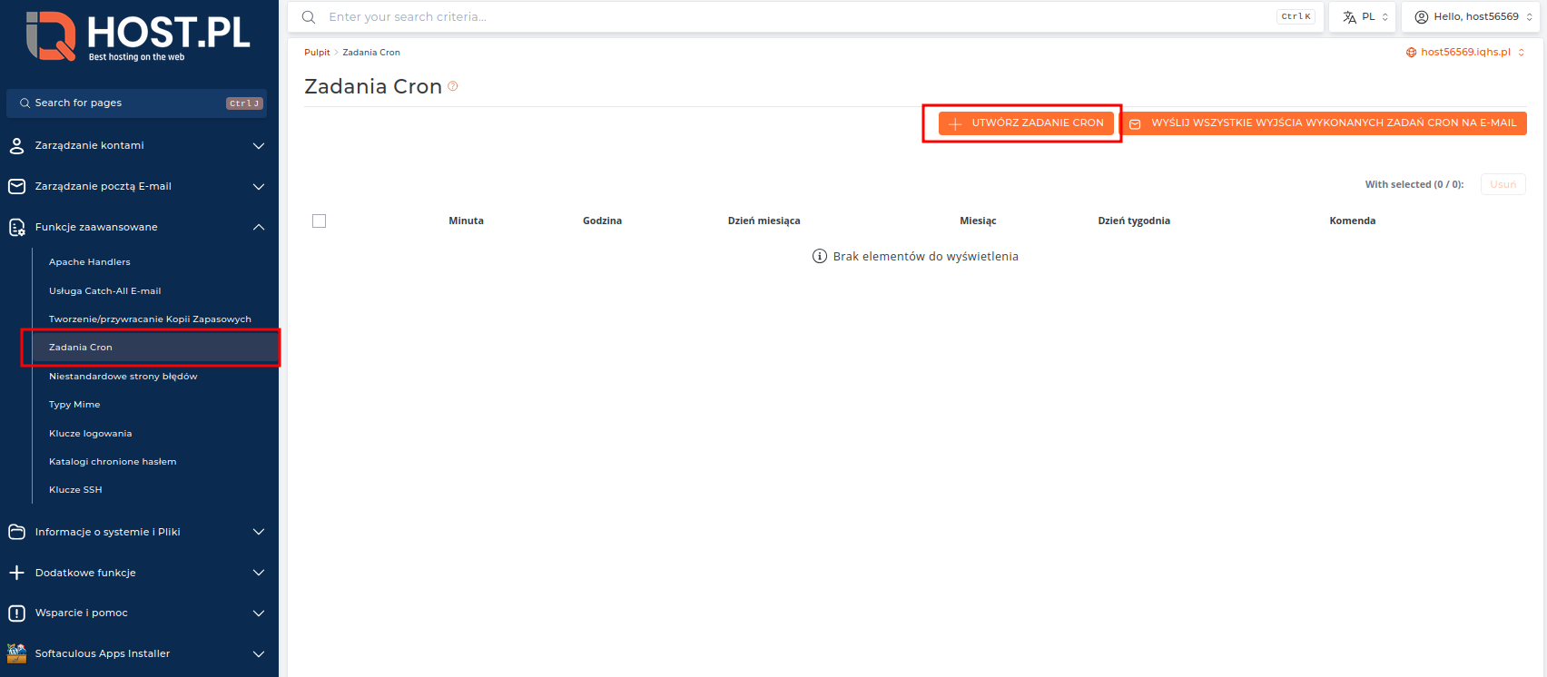Click the help icon beside Zadania Cron title
1547x677 pixels.
[453, 86]
